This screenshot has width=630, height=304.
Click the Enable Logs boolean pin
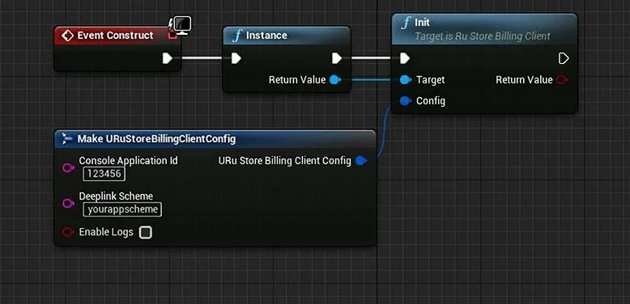coord(68,232)
